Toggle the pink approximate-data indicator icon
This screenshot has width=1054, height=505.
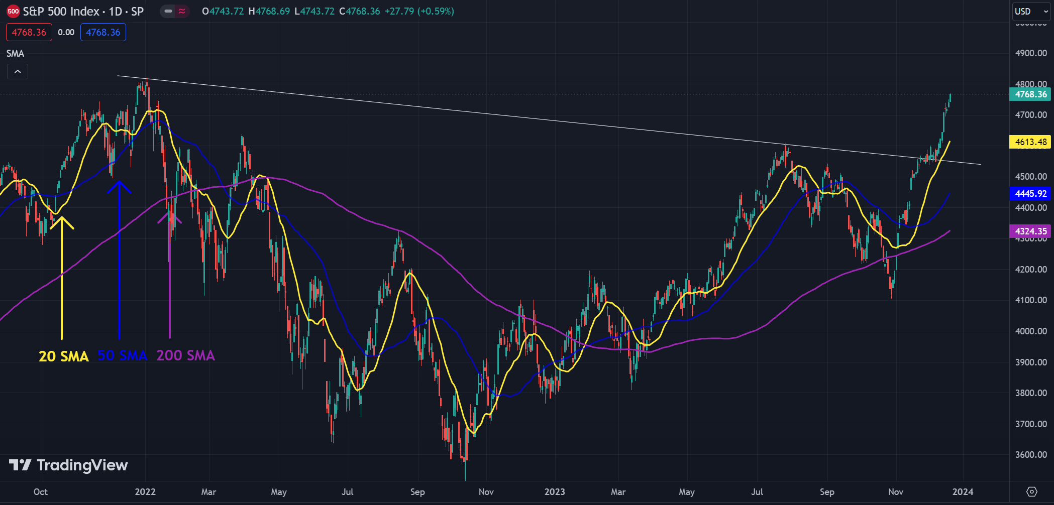coord(182,11)
